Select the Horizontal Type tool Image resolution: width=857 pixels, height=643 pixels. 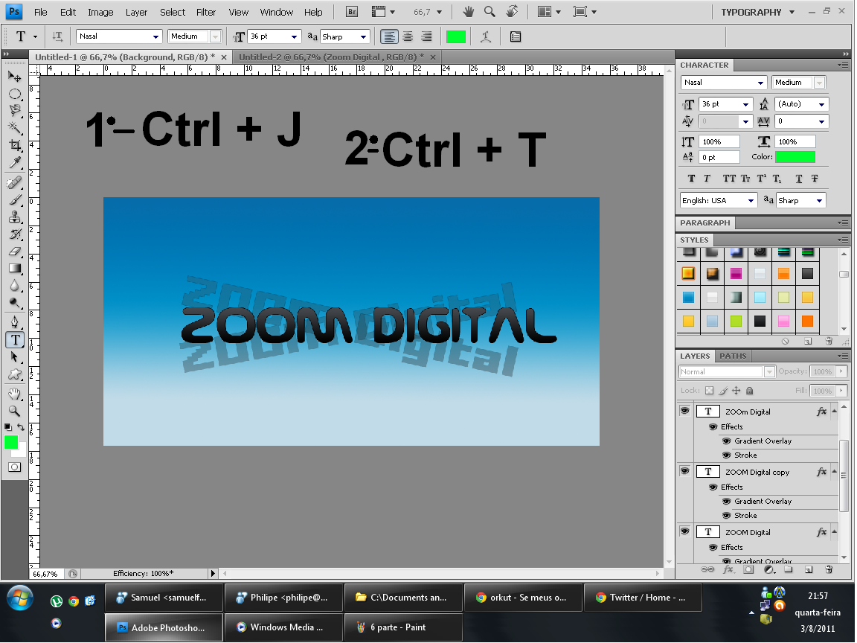(15, 340)
